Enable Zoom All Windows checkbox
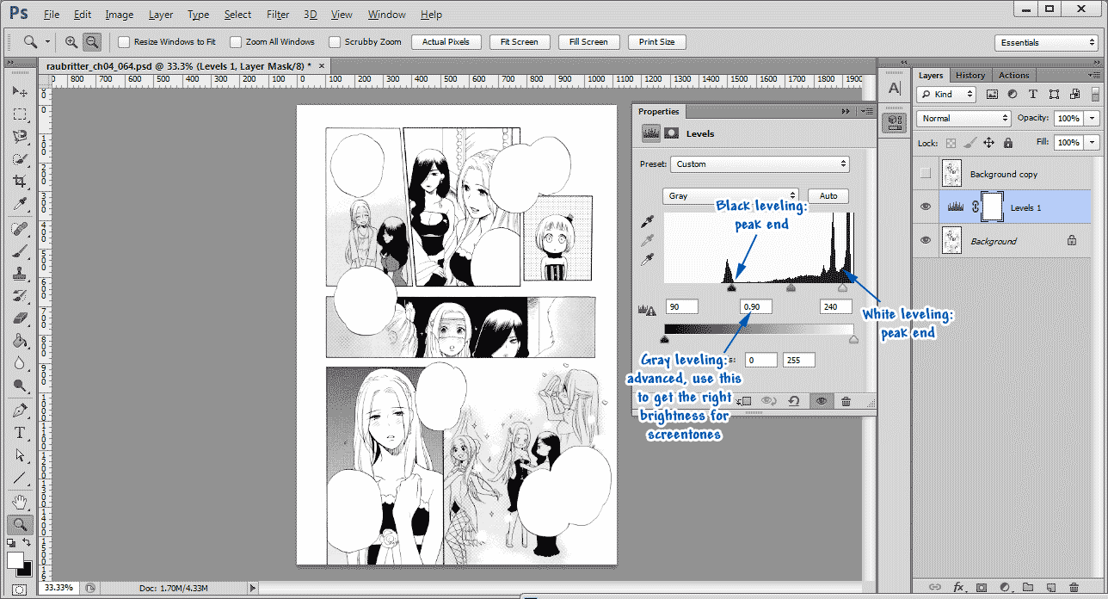Screen dimensions: 1108x599 tap(236, 41)
